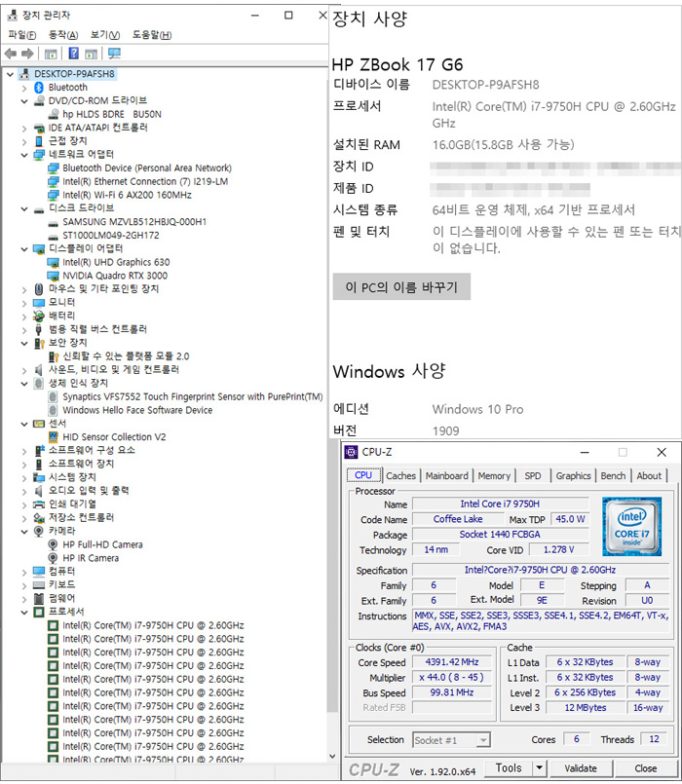682x784 pixels.
Task: Switch to the Memory tab in CPU-Z
Action: pos(494,475)
